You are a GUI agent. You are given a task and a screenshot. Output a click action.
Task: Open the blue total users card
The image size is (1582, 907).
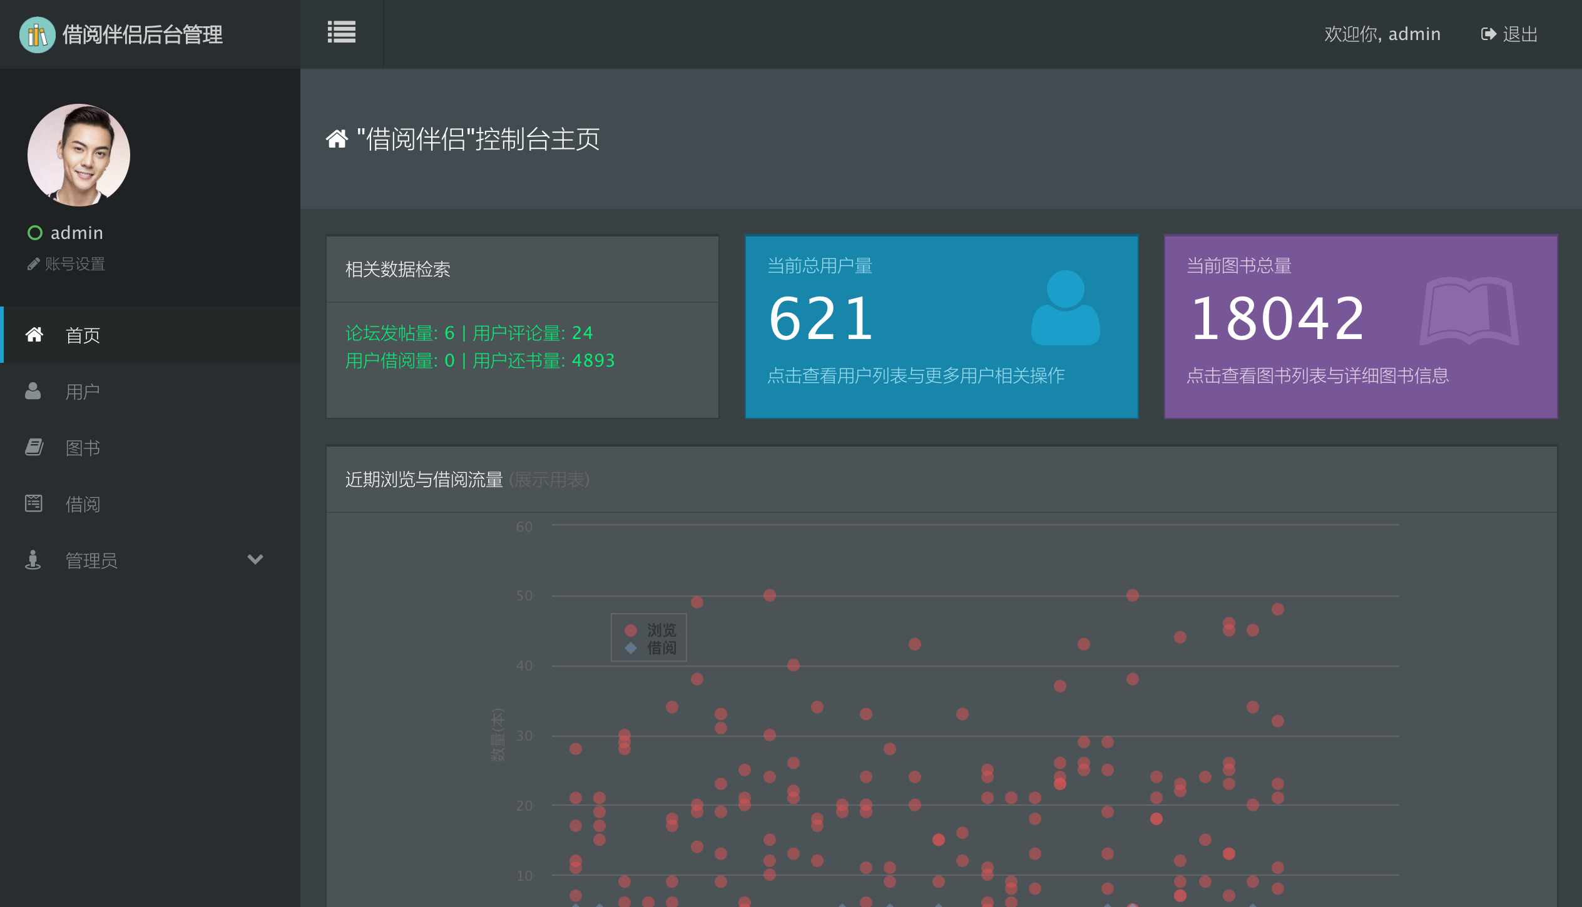(x=941, y=327)
